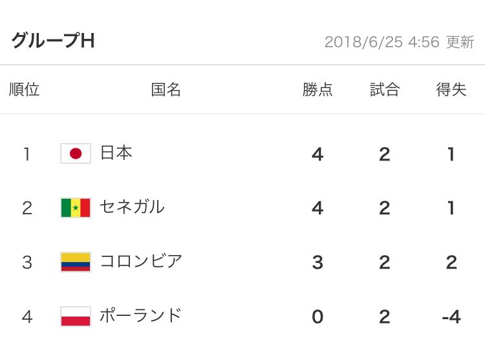Image resolution: width=485 pixels, height=347 pixels.
Task: Click the Japan flag icon
Action: coord(76,153)
